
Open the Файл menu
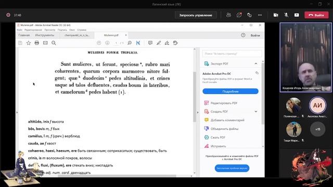point(20,30)
